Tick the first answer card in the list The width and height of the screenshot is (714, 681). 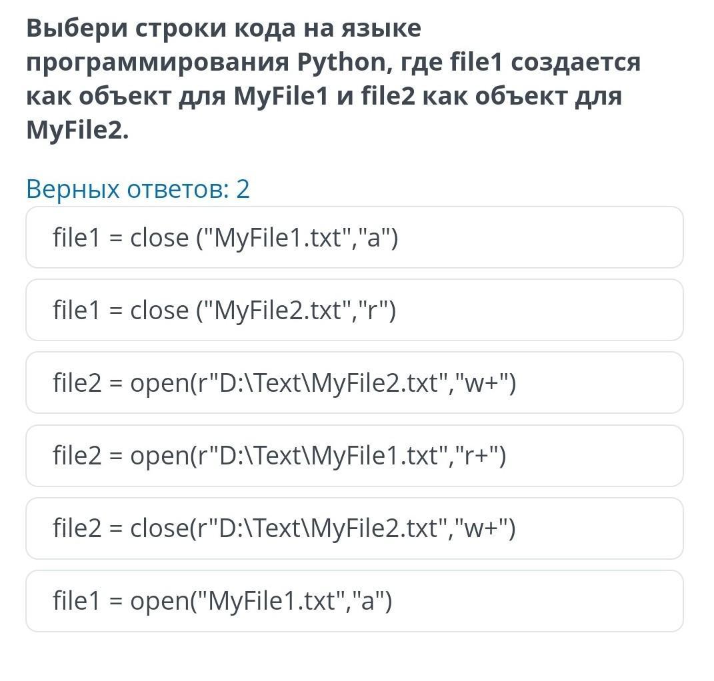click(354, 237)
